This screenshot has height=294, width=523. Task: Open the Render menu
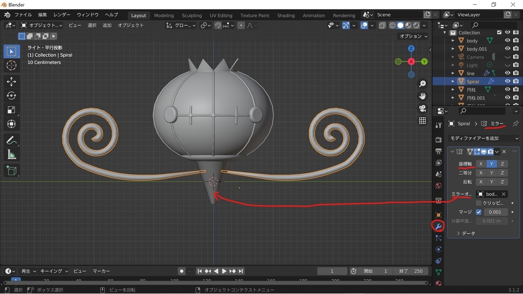pos(62,15)
